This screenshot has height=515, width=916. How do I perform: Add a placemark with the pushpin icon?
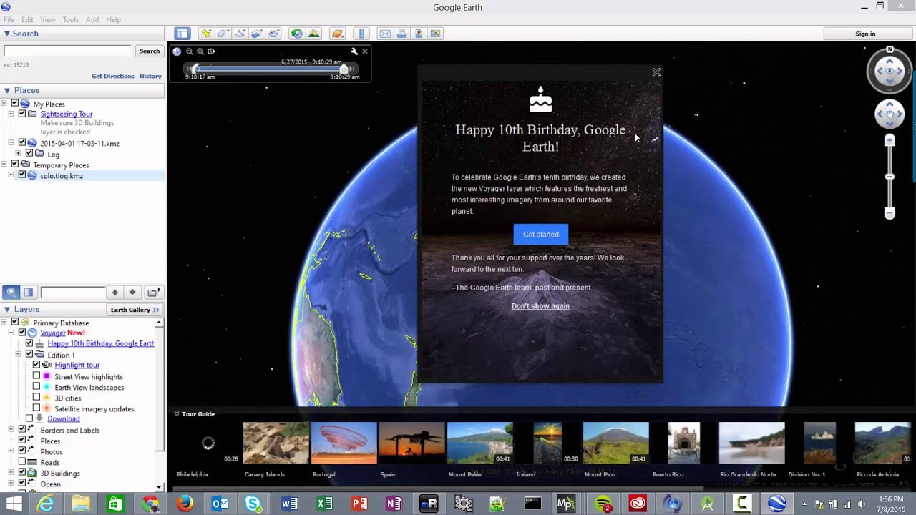click(x=206, y=34)
